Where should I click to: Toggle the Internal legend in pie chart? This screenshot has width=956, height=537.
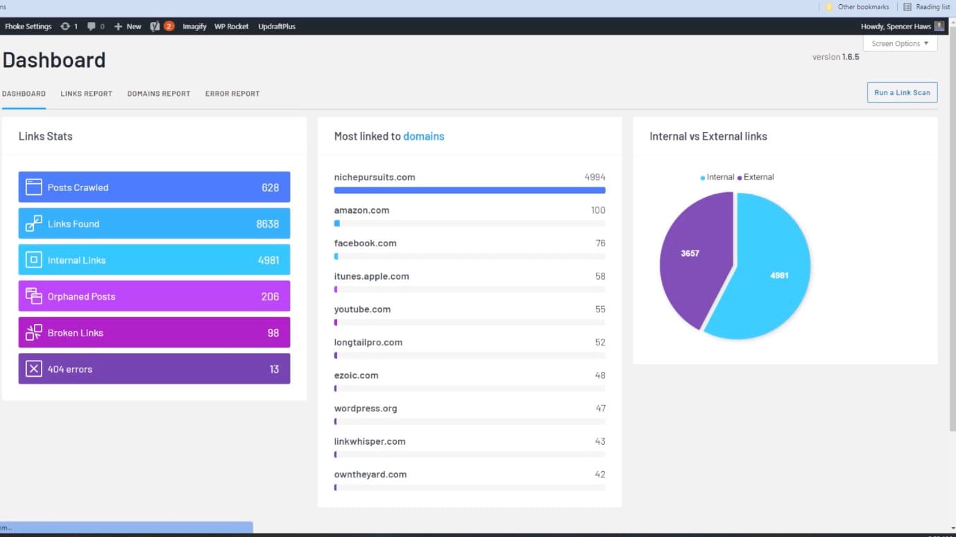coord(717,178)
